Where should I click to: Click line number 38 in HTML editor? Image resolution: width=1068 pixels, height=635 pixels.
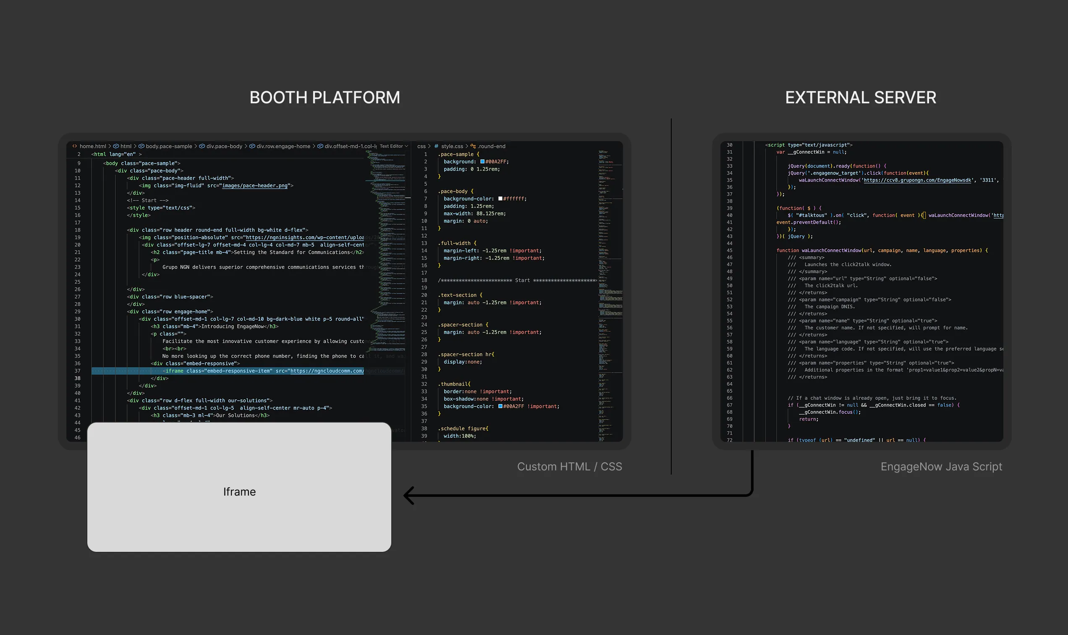point(77,378)
